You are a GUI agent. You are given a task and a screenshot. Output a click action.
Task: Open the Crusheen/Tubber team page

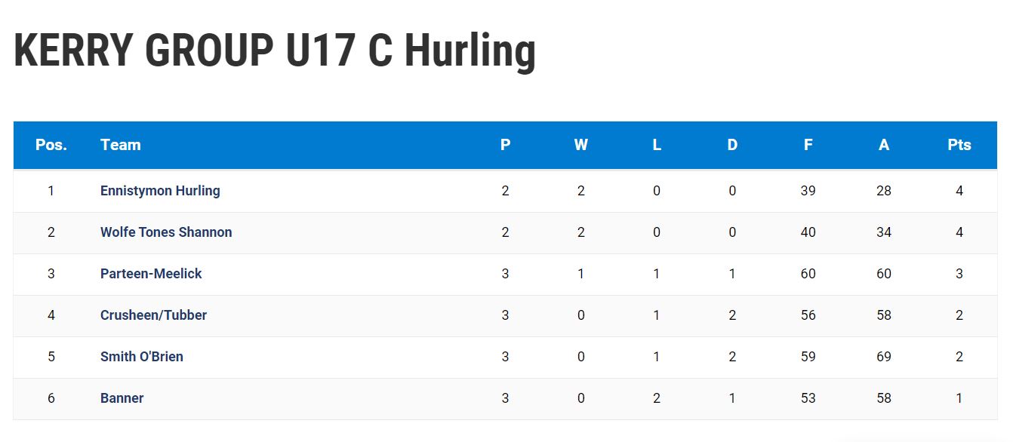coord(153,315)
